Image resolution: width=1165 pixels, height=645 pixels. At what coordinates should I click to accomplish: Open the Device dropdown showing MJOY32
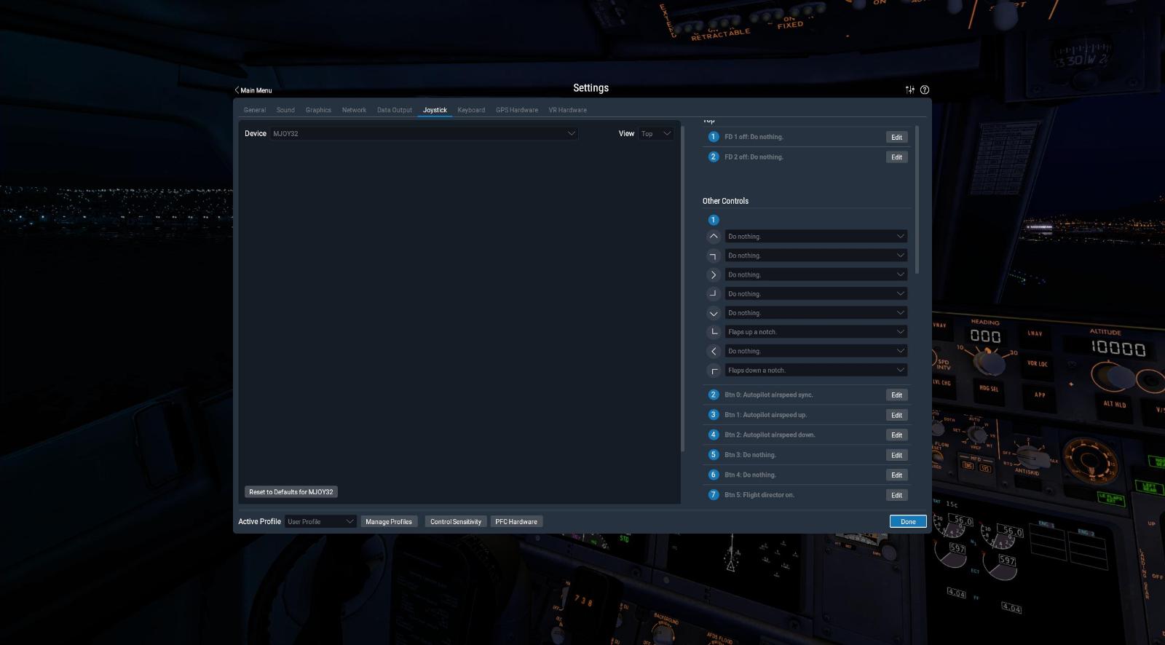pyautogui.click(x=424, y=134)
